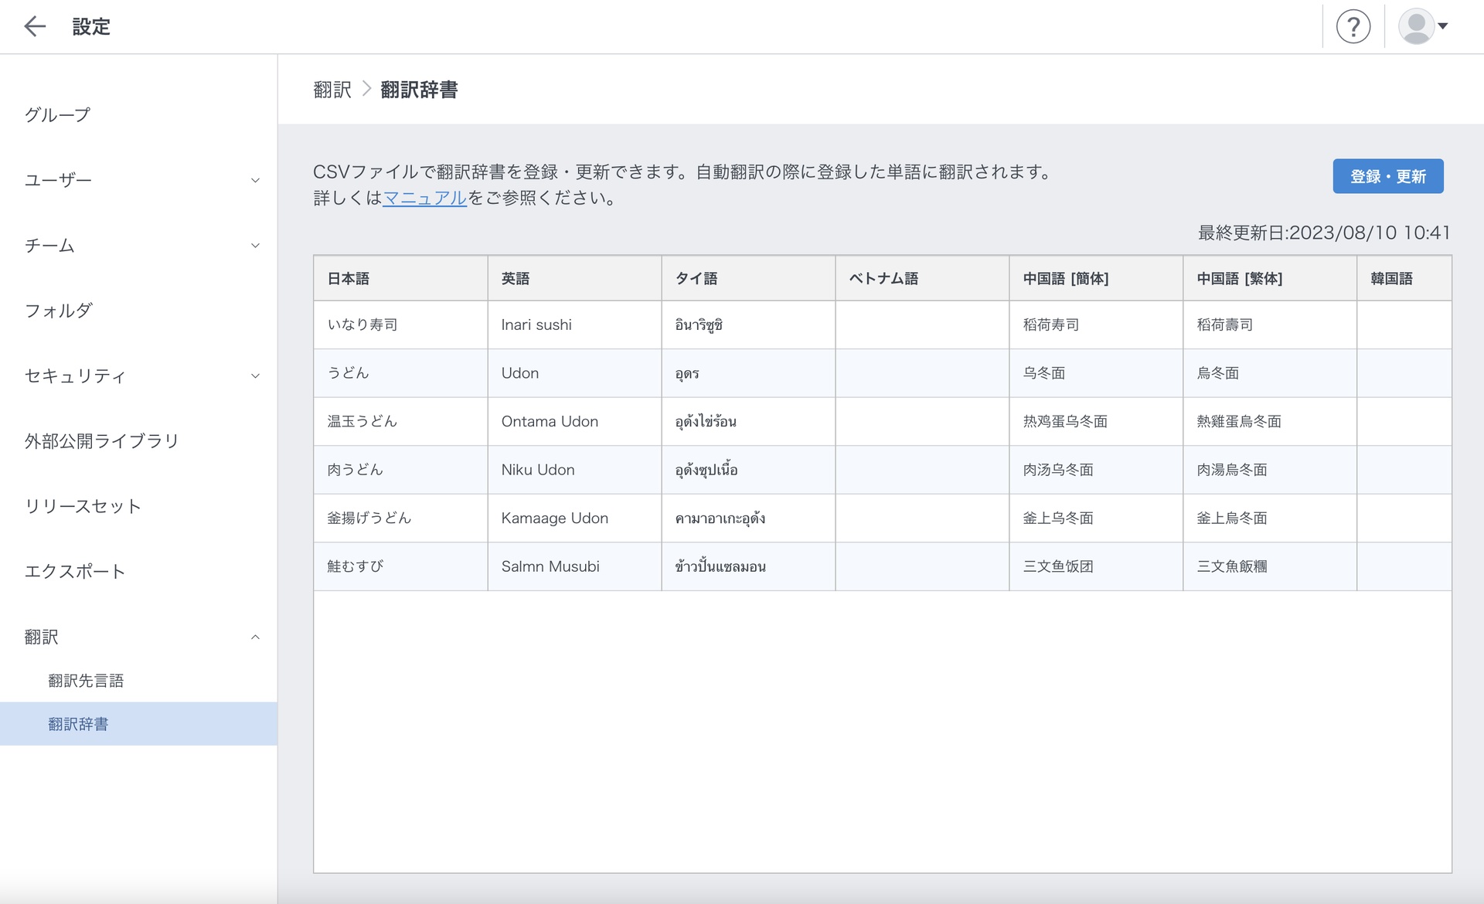Screen dimensions: 1484x904
Task: Click the 翻訳 breadcrumb link
Action: (332, 90)
